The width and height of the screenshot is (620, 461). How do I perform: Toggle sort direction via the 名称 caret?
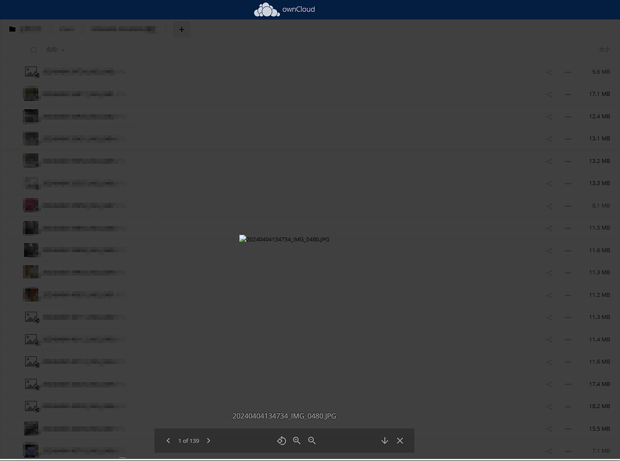pyautogui.click(x=62, y=50)
